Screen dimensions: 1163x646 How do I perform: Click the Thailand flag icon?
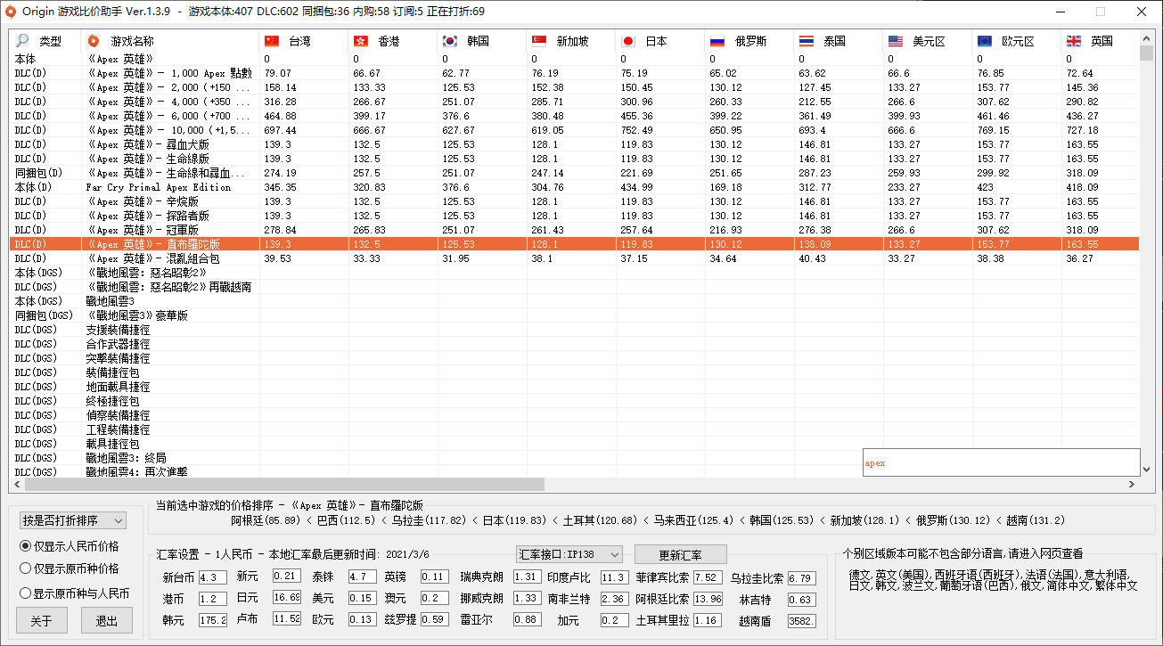(x=807, y=41)
